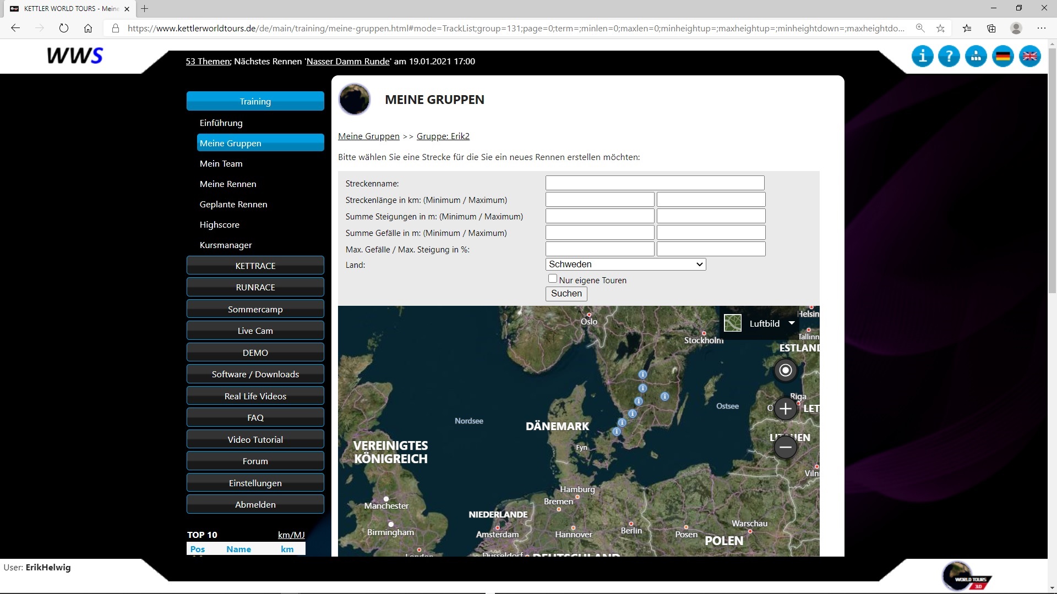The height and width of the screenshot is (594, 1057).
Task: View site lock information
Action: 116,28
